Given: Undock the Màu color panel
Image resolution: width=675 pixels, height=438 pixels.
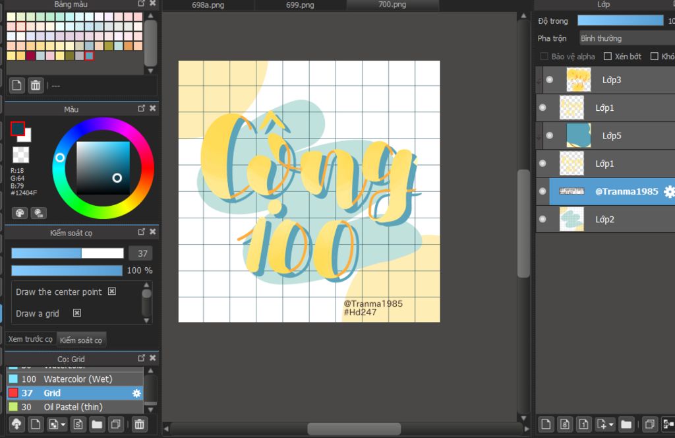Looking at the screenshot, I should (141, 109).
